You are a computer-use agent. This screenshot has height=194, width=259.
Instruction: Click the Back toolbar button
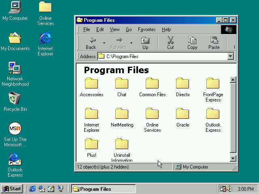[x=91, y=43]
